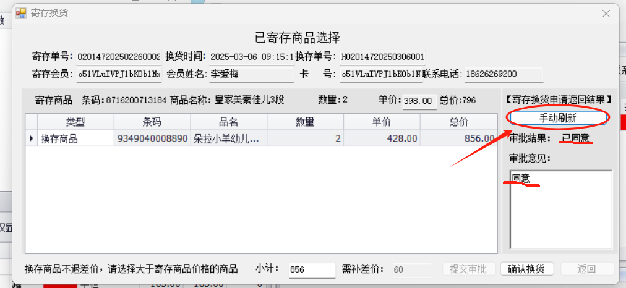Select the row marker arrow of 换存商品 row
This screenshot has width=626, height=288.
[x=32, y=138]
